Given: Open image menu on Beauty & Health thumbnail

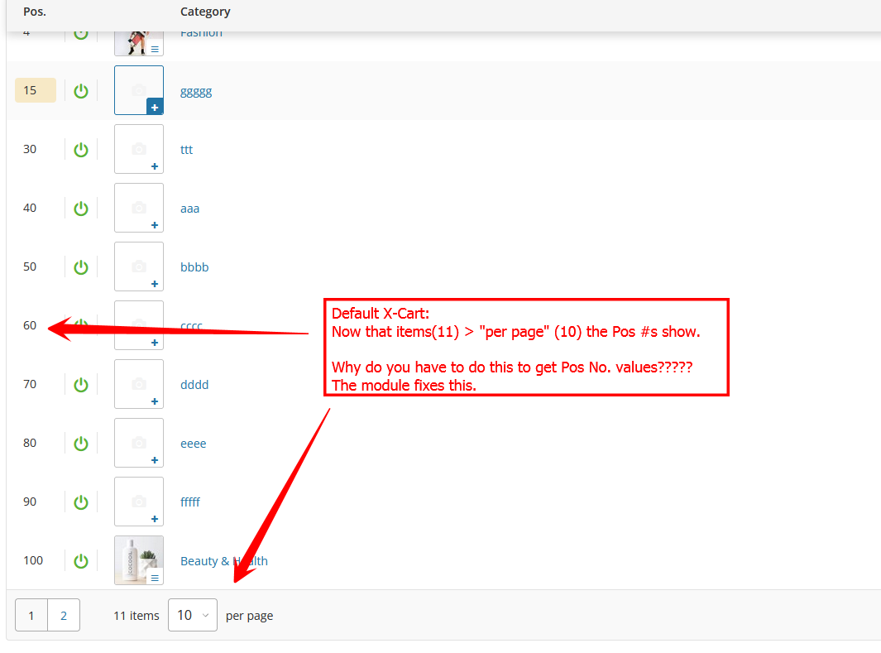Looking at the screenshot, I should pyautogui.click(x=155, y=578).
